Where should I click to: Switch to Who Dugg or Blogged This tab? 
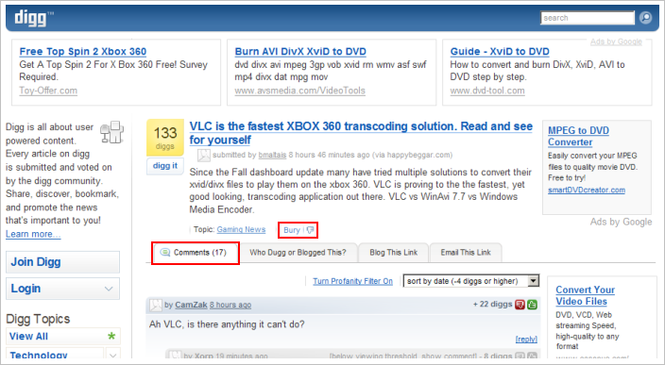pyautogui.click(x=298, y=253)
